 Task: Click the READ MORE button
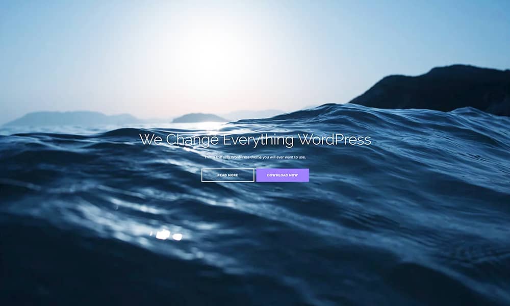point(227,175)
